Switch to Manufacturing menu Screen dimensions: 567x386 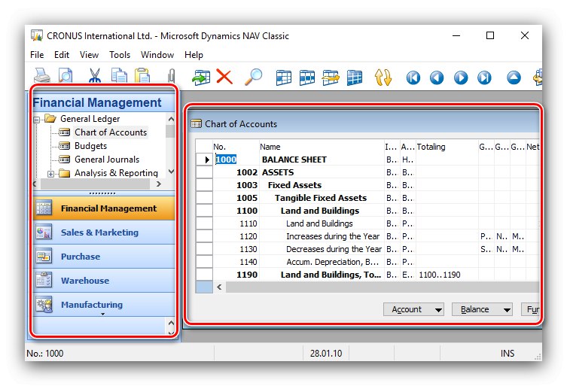[x=104, y=304]
